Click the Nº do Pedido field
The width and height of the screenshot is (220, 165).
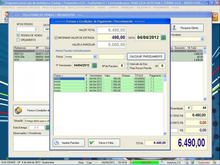tap(28, 29)
